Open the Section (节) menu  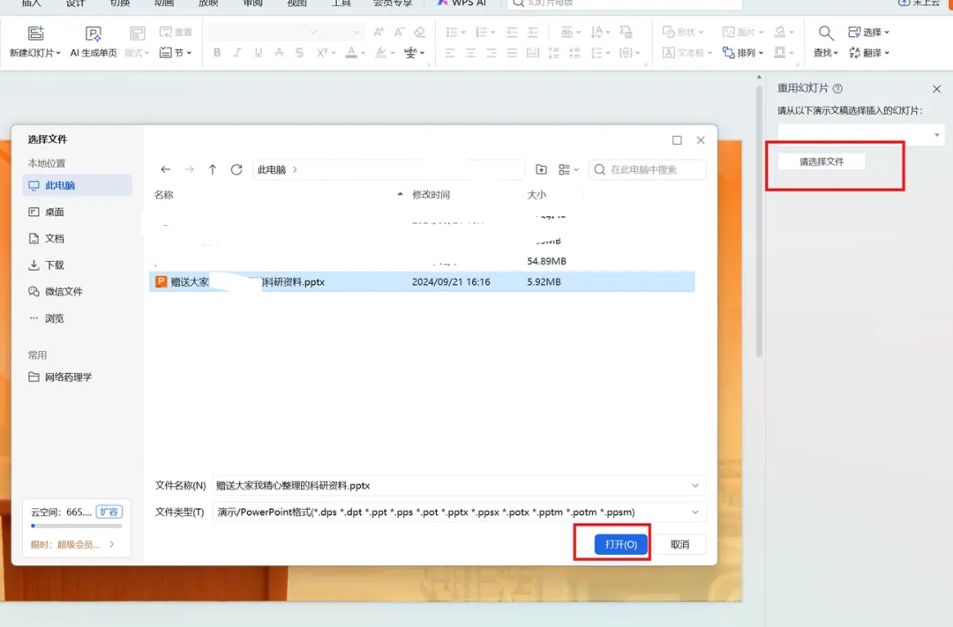click(x=176, y=53)
